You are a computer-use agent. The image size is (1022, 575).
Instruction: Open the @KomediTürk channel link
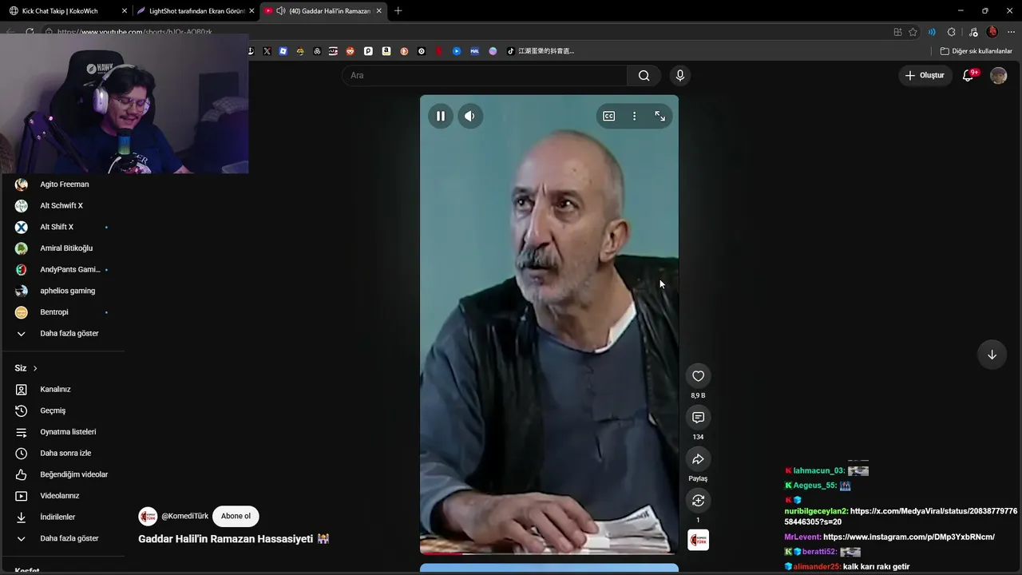click(184, 516)
